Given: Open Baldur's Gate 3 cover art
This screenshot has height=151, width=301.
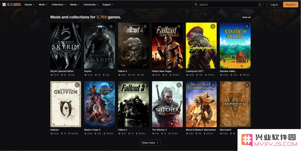Looking at the screenshot, I should tap(100, 104).
